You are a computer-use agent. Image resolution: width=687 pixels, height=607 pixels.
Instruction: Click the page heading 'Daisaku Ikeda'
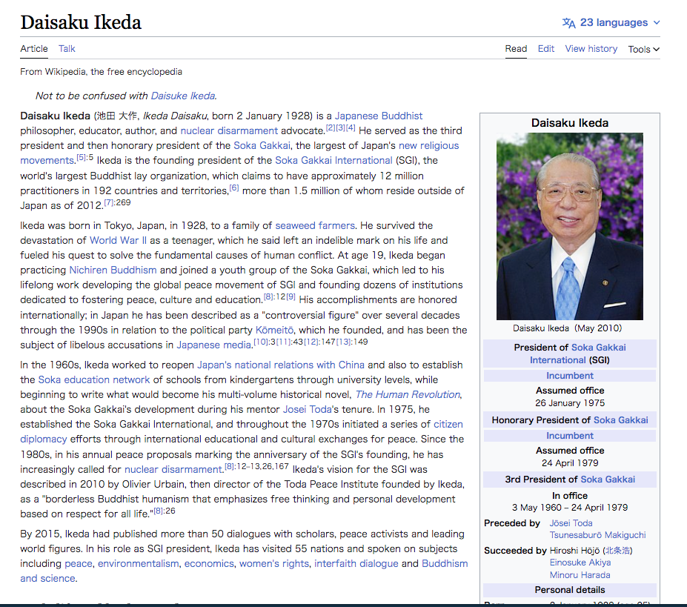(81, 23)
